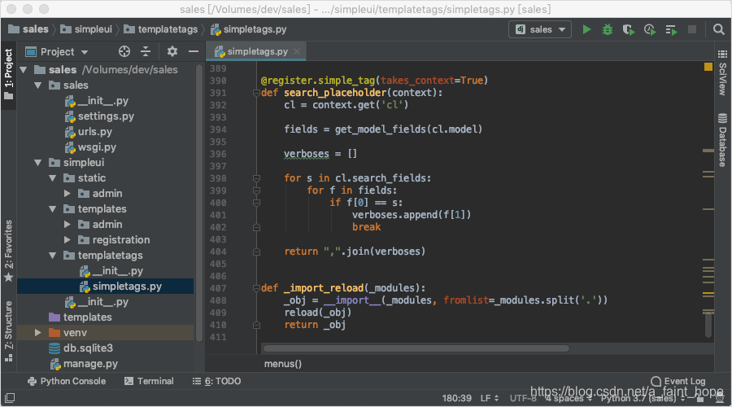
Task: Expand admin folder under templates
Action: click(68, 225)
